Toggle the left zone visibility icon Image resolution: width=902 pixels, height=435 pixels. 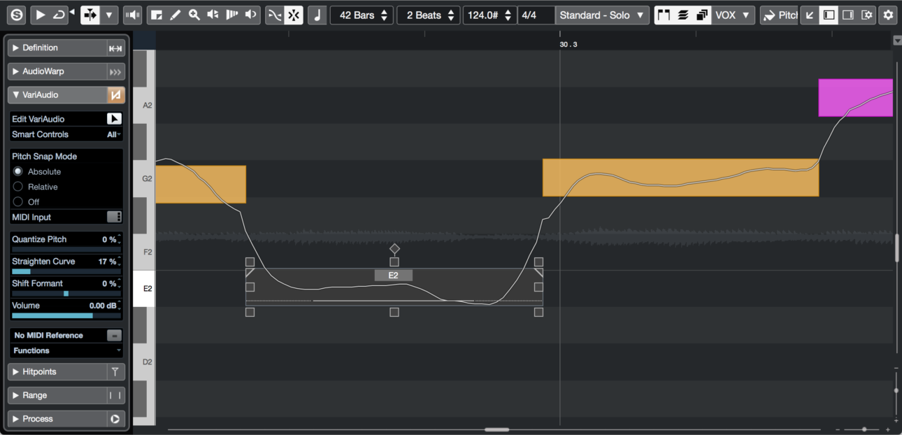pos(828,15)
